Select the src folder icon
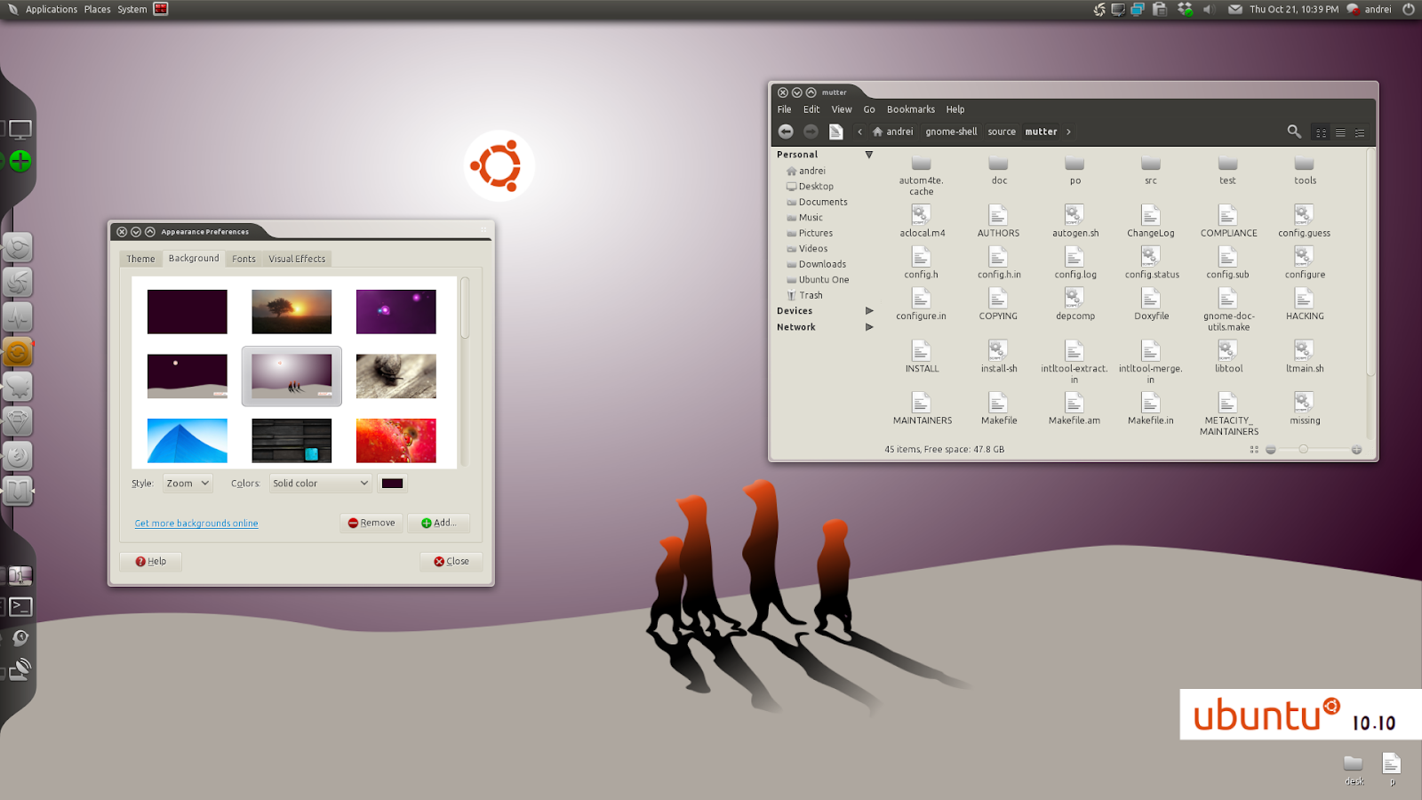This screenshot has height=800, width=1422. point(1151,164)
